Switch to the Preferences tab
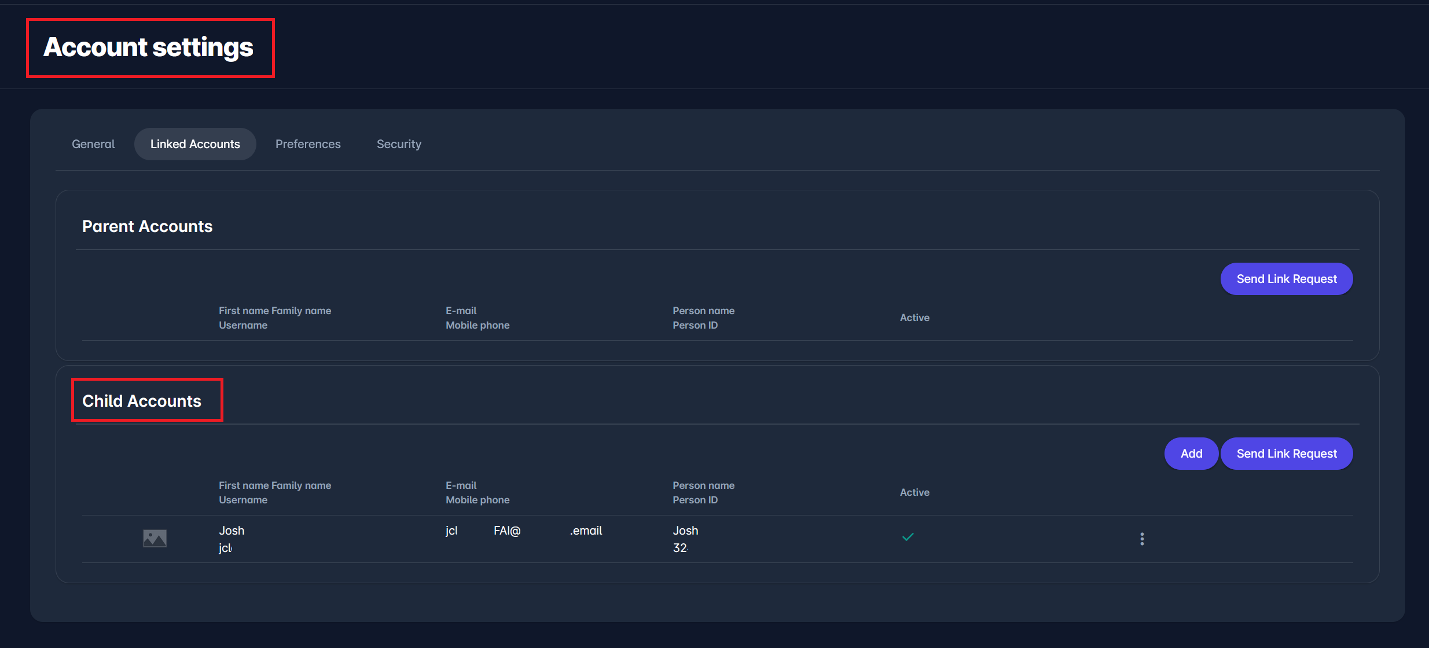The height and width of the screenshot is (648, 1429). click(308, 144)
